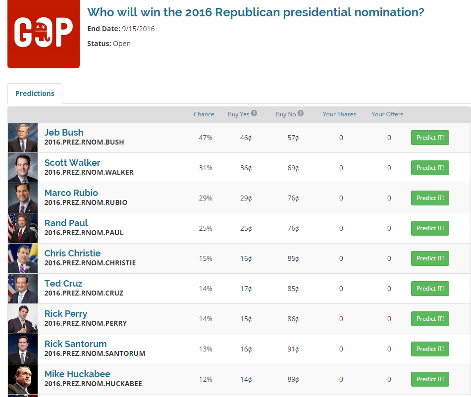
Task: Switch to the Predictions tab
Action: tap(35, 94)
